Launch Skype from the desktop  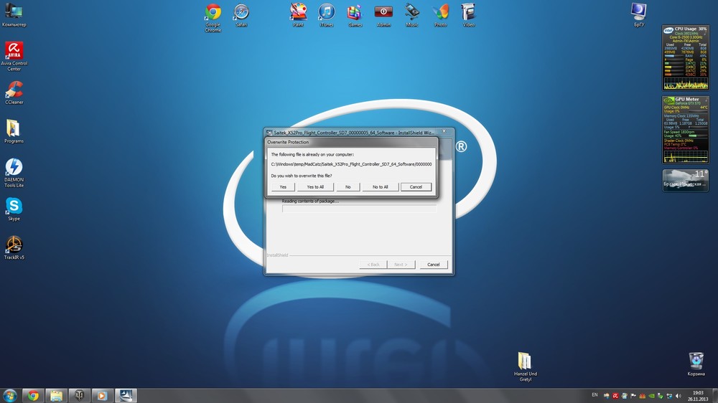coord(14,207)
